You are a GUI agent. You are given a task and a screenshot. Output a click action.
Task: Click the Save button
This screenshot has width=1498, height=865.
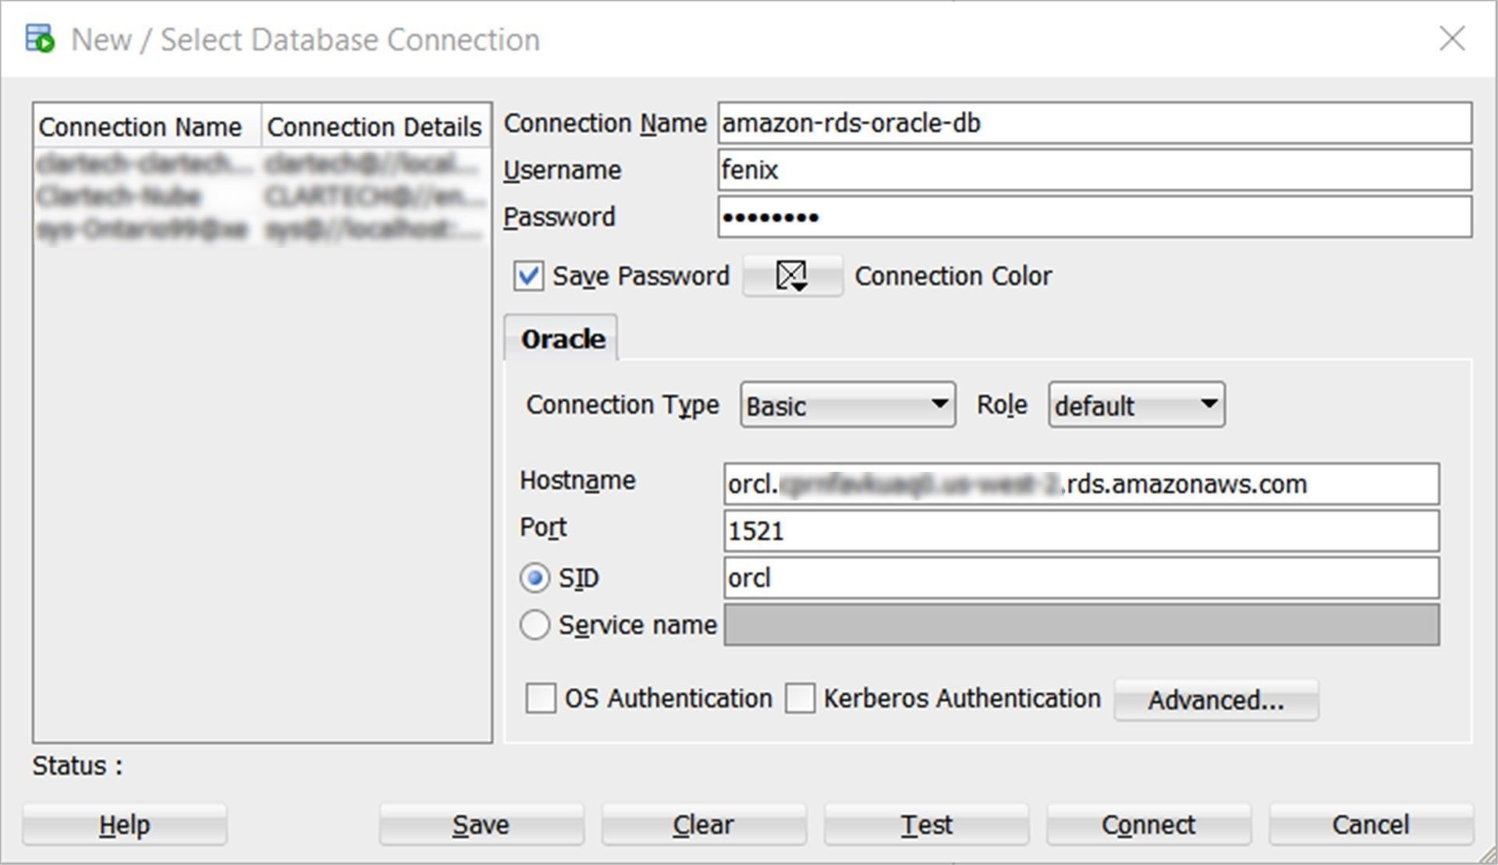481,824
